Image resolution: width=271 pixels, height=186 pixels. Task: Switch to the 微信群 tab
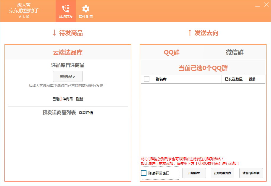pyautogui.click(x=235, y=53)
